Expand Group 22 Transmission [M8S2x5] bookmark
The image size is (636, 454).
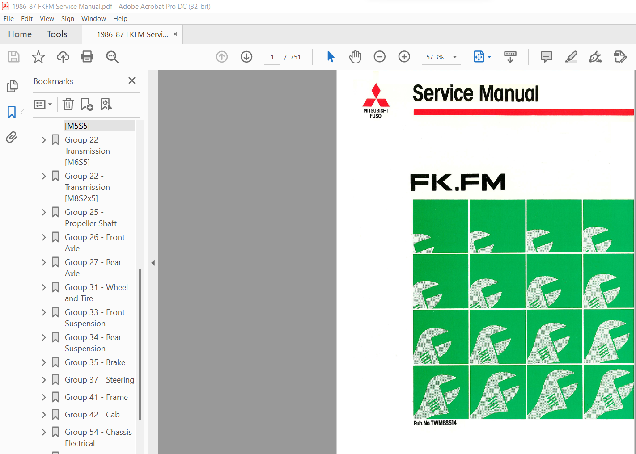pos(44,176)
